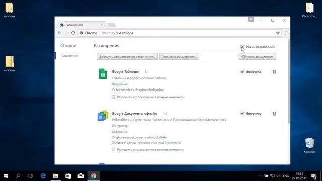The image size is (322, 181).
Task: Bookmark this page with the star icon
Action: pos(278,33)
